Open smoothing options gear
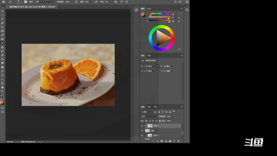This screenshot has width=277, height=156. (x=116, y=2)
